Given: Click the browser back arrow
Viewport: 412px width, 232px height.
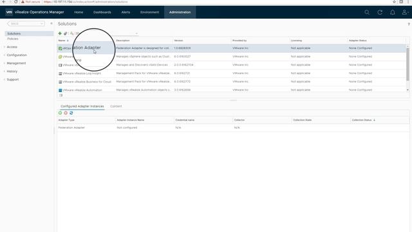Looking at the screenshot, I should 4,2.
